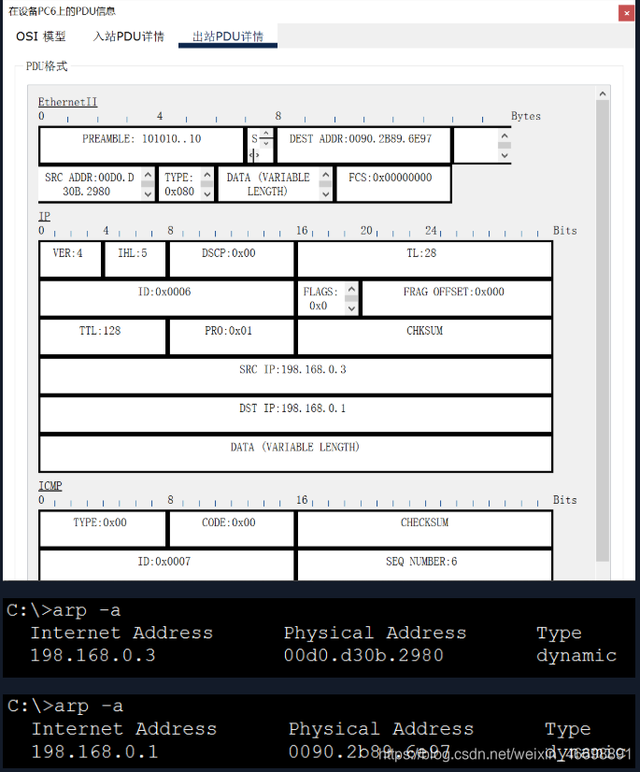This screenshot has width=640, height=772.
Task: Click down arrow in Ethernet DATA field
Action: (x=325, y=194)
